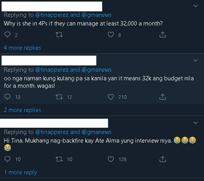The image size is (204, 181).
Task: Reply to the "Why is she in 4Ps" tweet
Action: 7,35
